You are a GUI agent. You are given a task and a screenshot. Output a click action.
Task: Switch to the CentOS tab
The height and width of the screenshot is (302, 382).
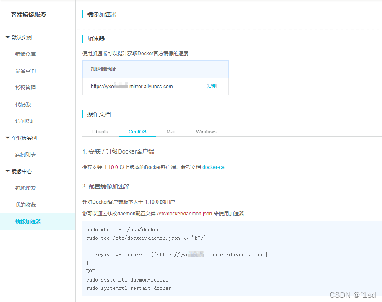[x=137, y=132]
